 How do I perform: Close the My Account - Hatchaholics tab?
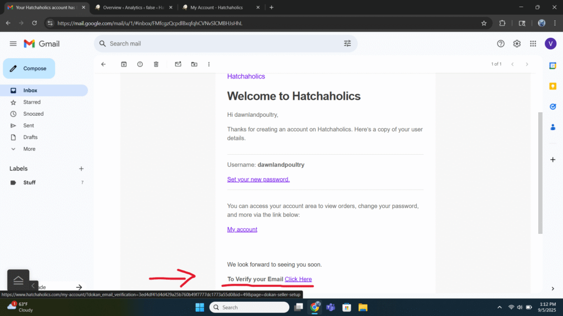(258, 7)
